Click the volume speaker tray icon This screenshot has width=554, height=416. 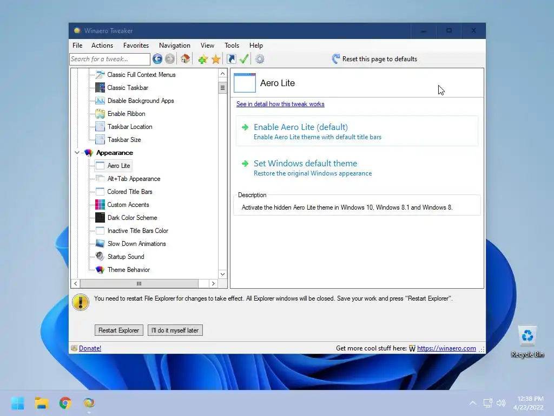click(x=500, y=403)
